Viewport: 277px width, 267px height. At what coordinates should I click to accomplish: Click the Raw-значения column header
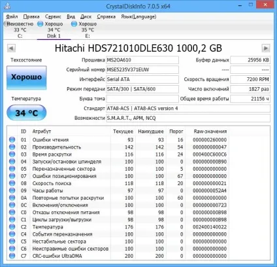point(210,132)
